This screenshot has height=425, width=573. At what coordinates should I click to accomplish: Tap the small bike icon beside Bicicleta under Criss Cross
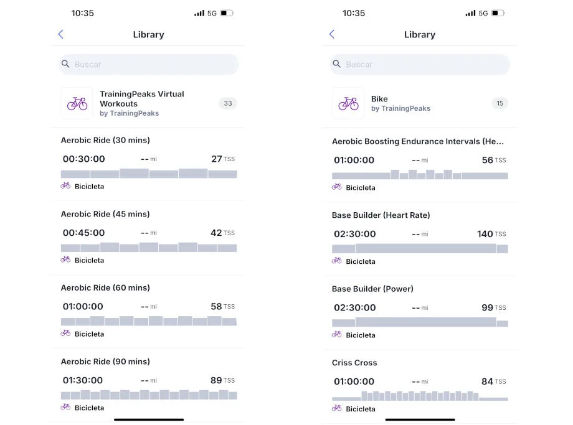point(336,409)
